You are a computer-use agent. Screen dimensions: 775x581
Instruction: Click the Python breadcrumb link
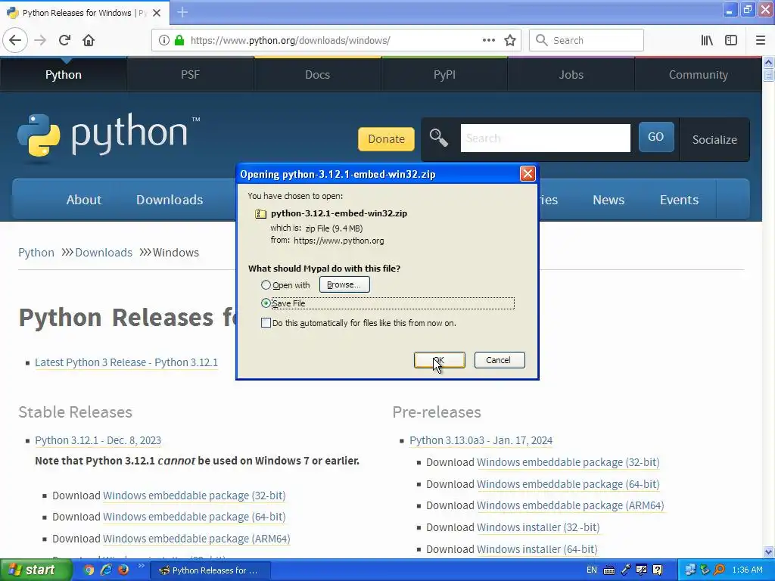pyautogui.click(x=36, y=253)
